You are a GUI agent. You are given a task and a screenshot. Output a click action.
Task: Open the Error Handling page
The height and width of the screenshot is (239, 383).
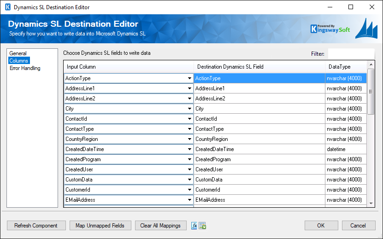point(25,68)
